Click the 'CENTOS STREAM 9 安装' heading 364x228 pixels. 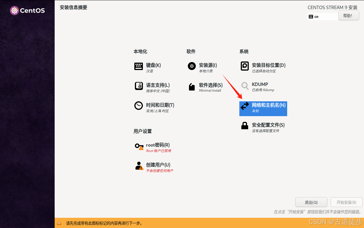[x=332, y=7]
